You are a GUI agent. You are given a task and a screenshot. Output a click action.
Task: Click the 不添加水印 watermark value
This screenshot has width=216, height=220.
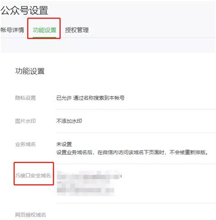pos(69,121)
